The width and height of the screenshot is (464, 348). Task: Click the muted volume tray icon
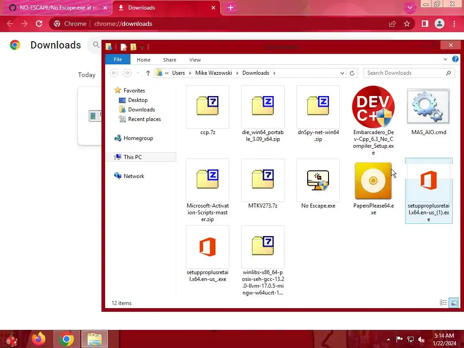tap(421, 339)
